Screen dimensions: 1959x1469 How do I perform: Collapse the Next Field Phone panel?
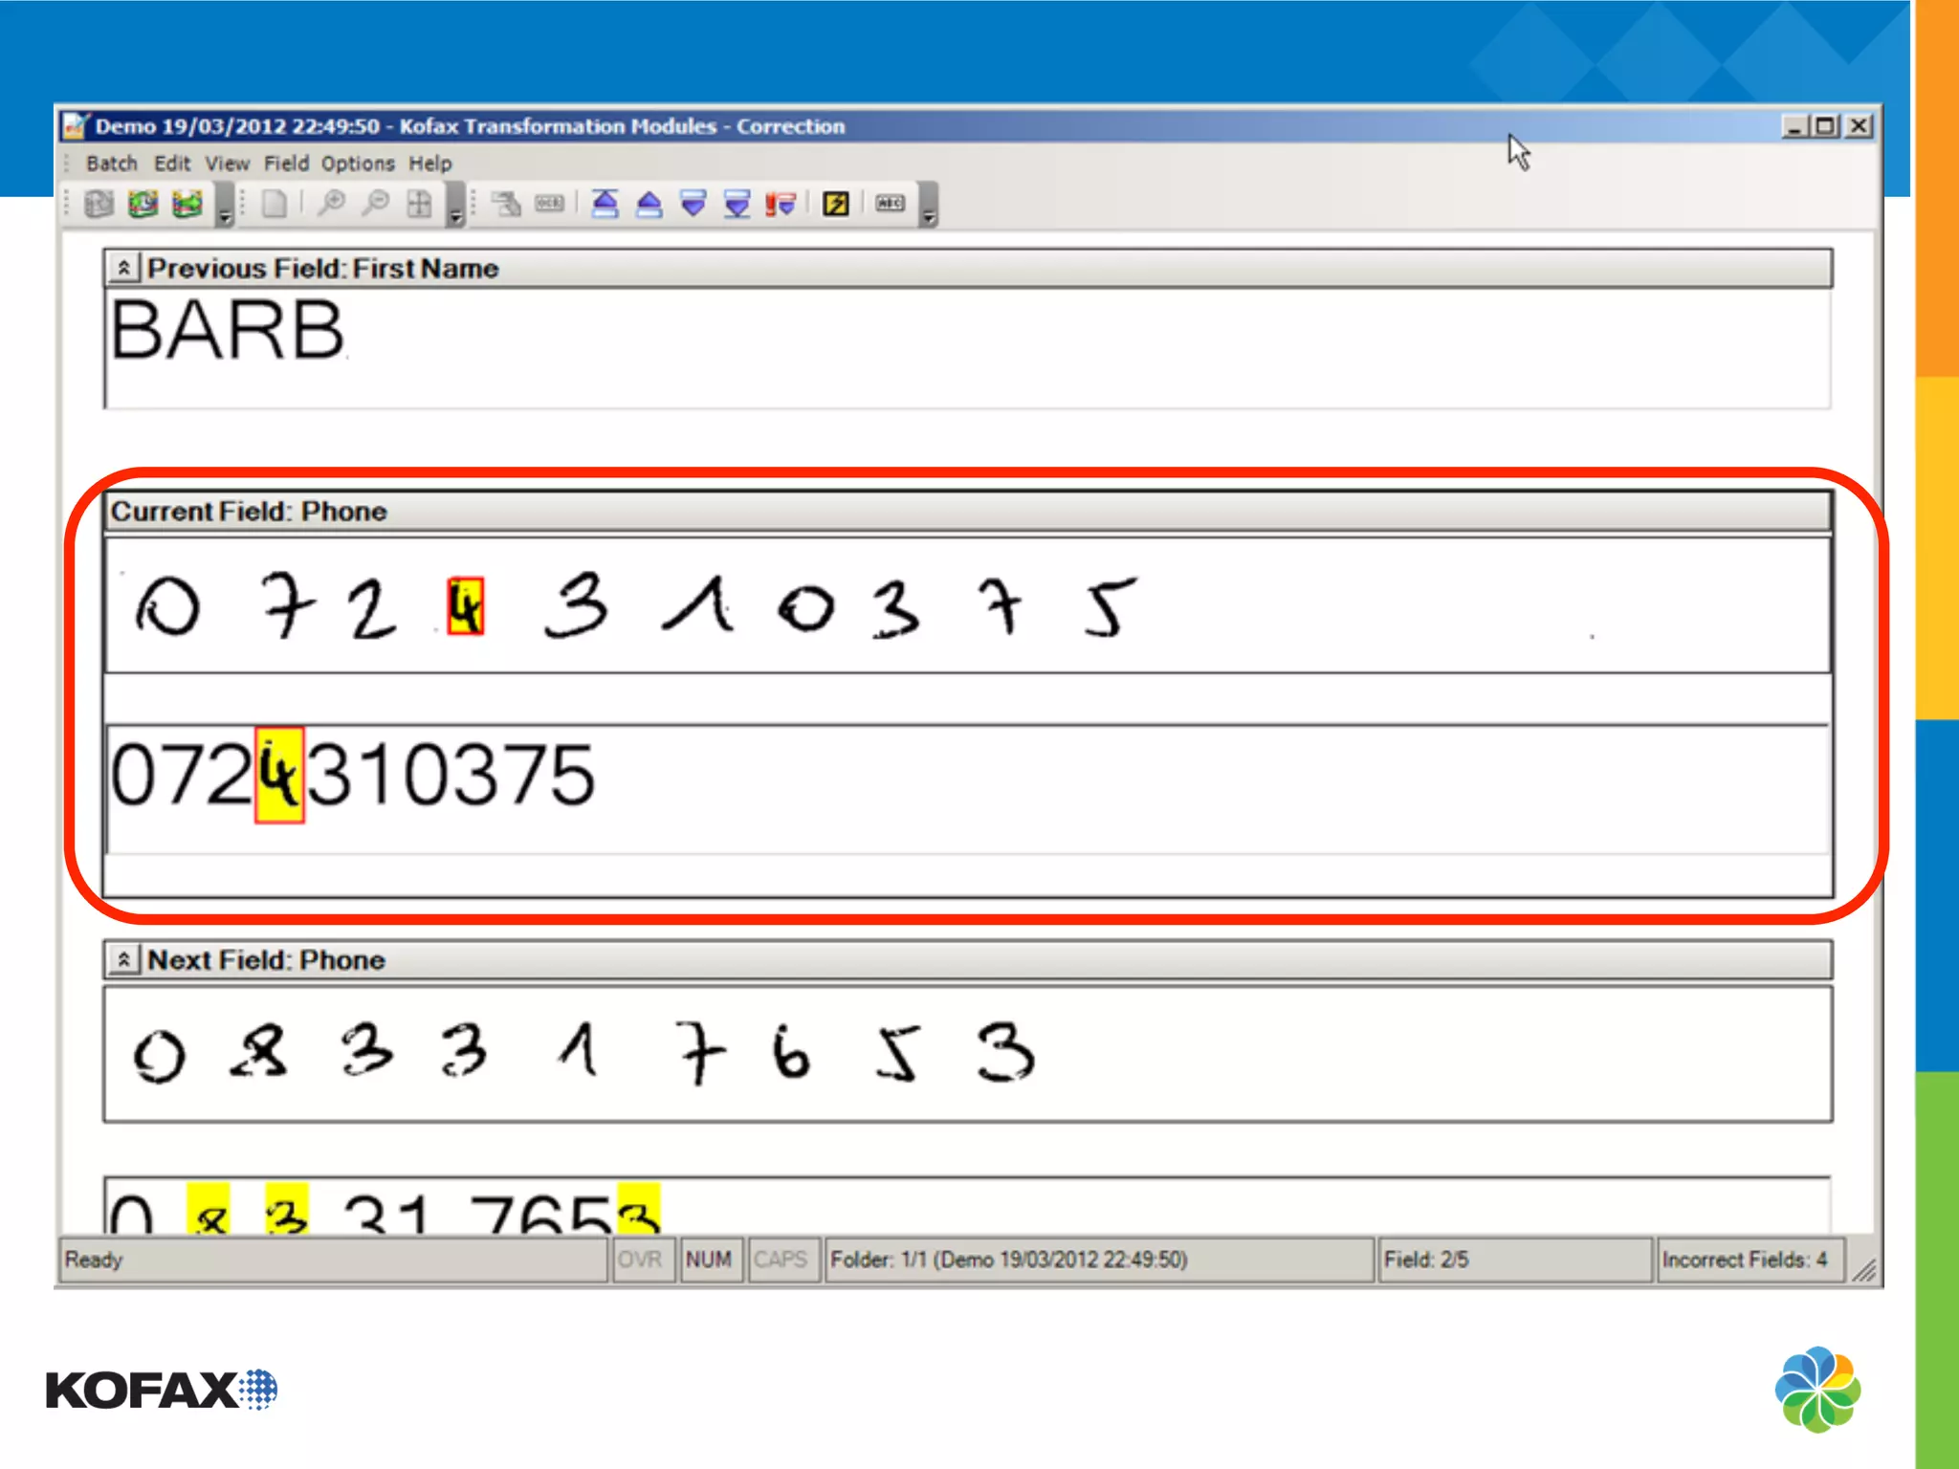point(124,959)
